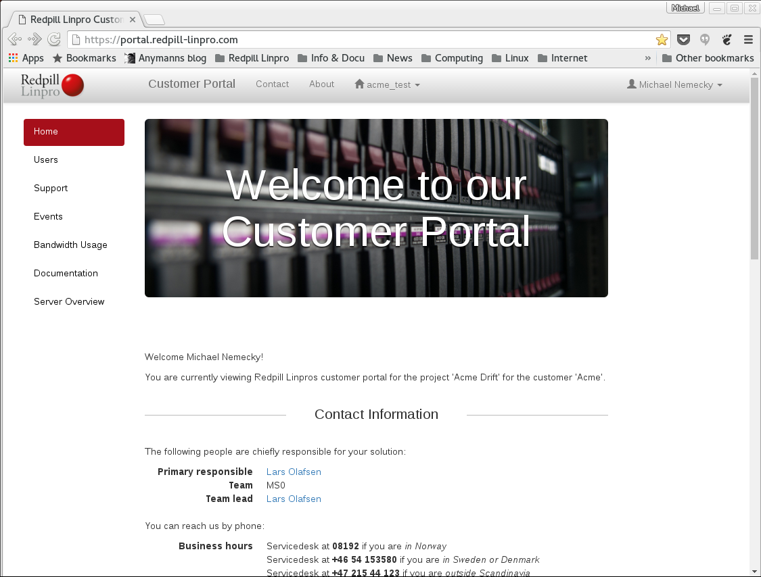
Task: Click the address bar URL field
Action: pyautogui.click(x=271, y=40)
